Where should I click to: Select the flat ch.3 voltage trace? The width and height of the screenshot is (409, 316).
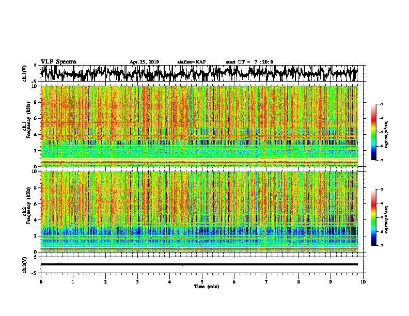point(199,264)
